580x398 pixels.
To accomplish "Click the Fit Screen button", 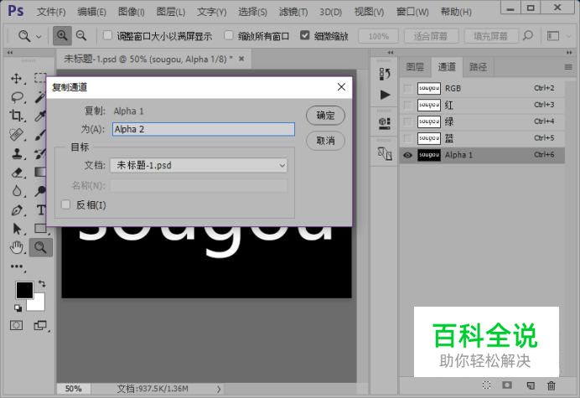I will coord(431,36).
